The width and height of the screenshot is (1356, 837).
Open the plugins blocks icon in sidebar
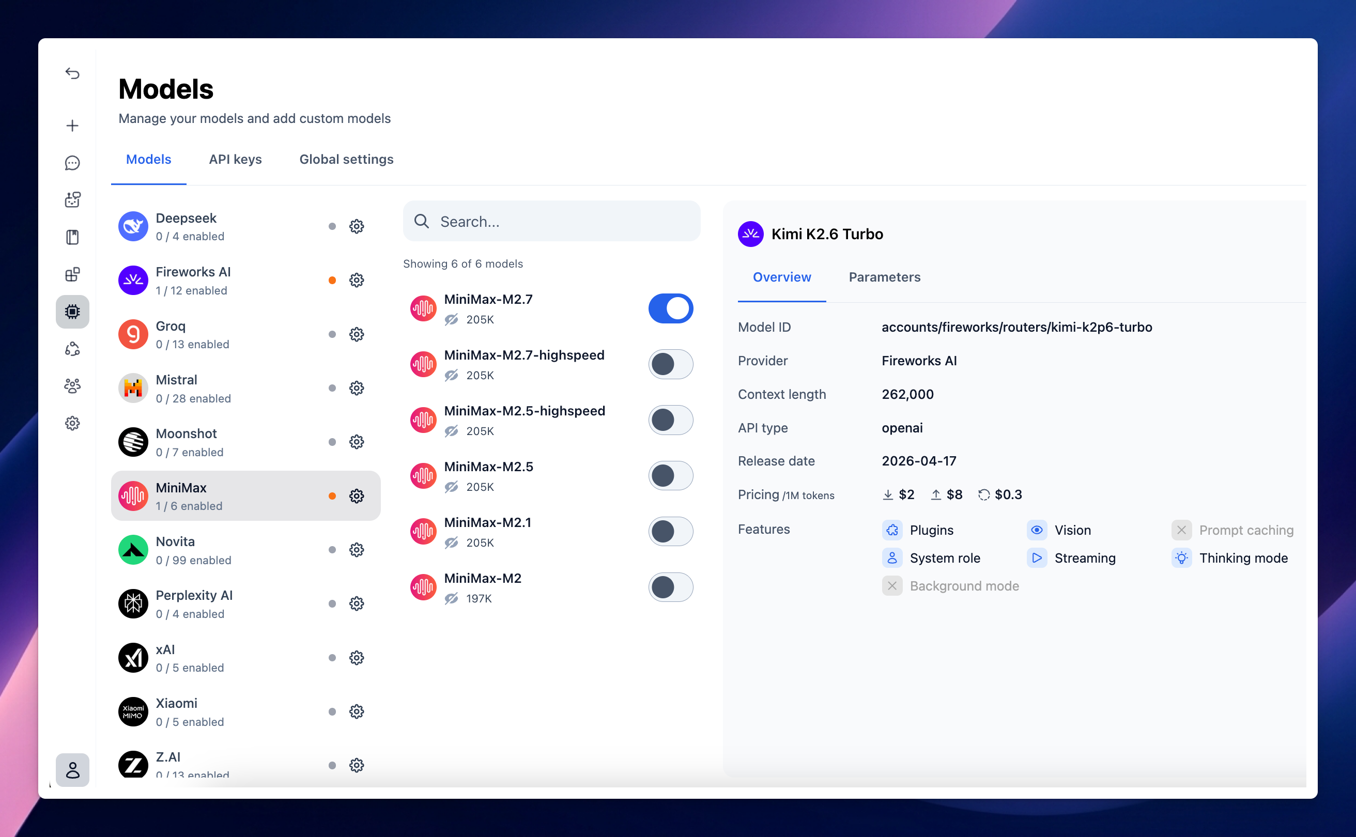click(72, 274)
